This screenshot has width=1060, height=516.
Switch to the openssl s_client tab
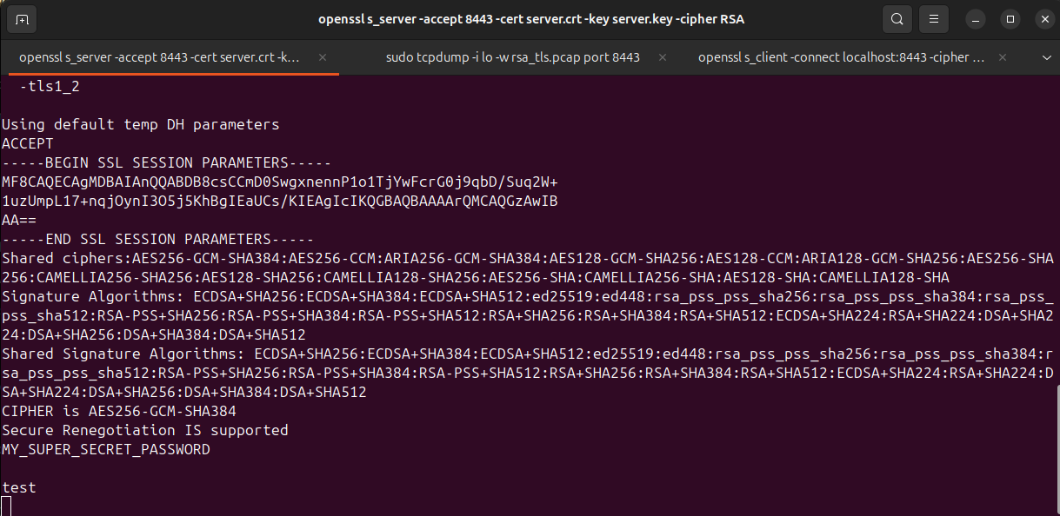pyautogui.click(x=841, y=57)
